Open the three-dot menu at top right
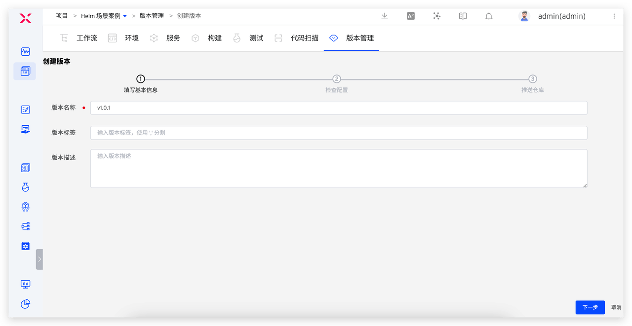The image size is (632, 326). 614,15
